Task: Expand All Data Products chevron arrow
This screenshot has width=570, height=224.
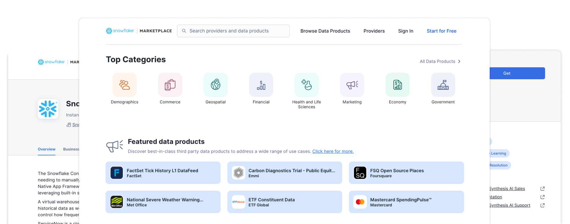Action: tap(459, 61)
